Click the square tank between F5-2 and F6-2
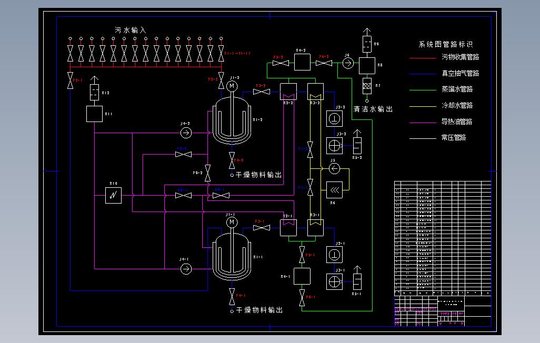Image resolution: width=540 pixels, height=343 pixels. (302, 62)
